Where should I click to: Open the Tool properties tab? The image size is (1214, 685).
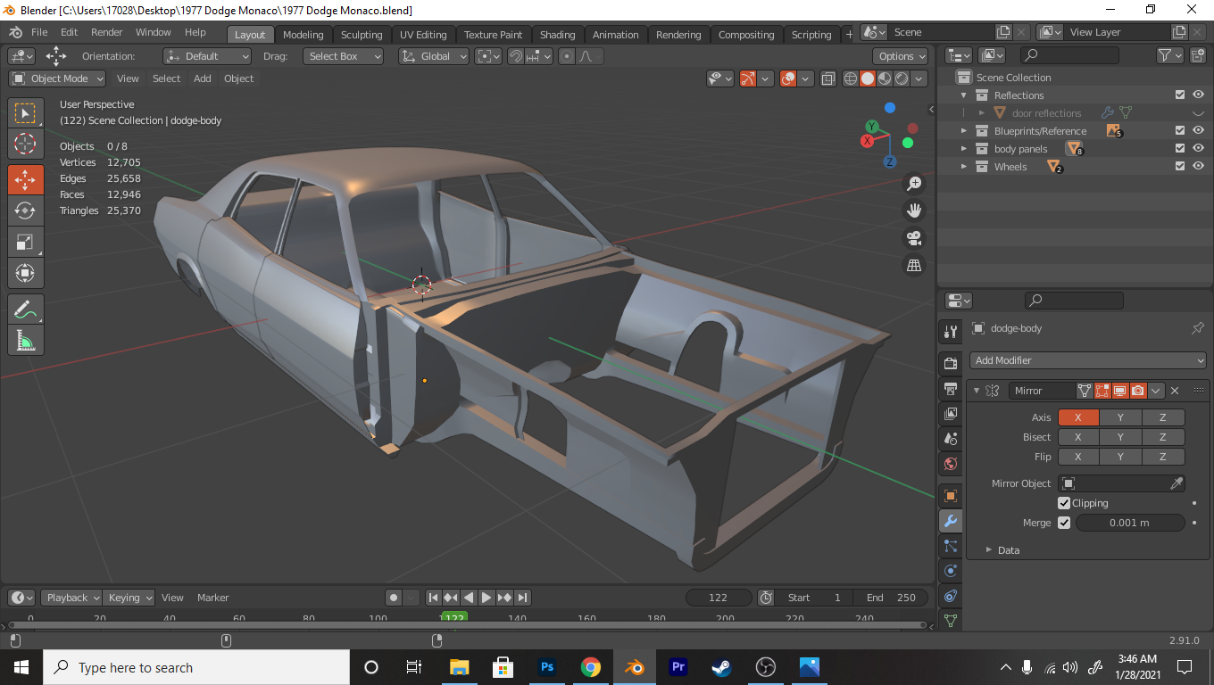point(951,332)
